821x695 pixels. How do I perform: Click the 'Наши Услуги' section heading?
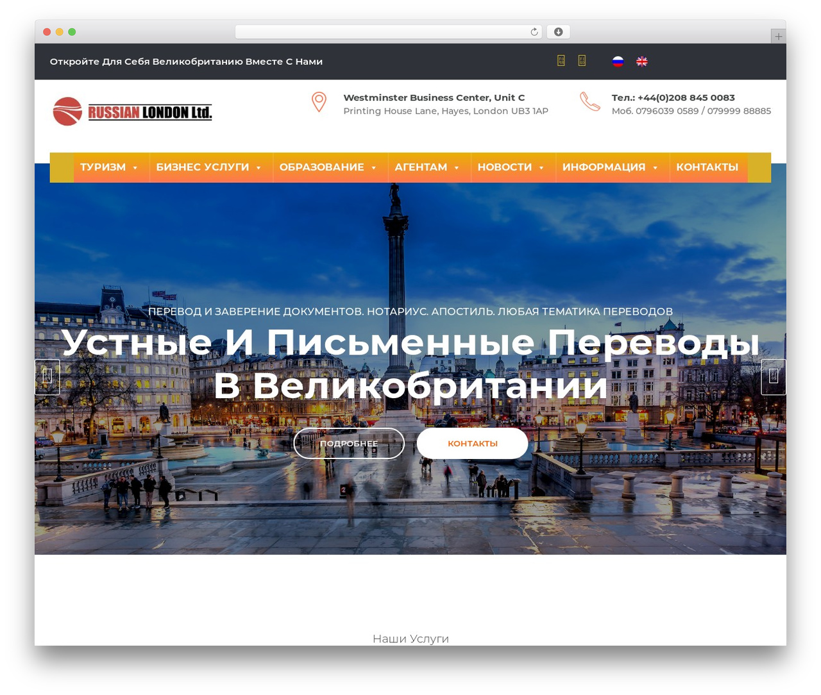point(410,639)
